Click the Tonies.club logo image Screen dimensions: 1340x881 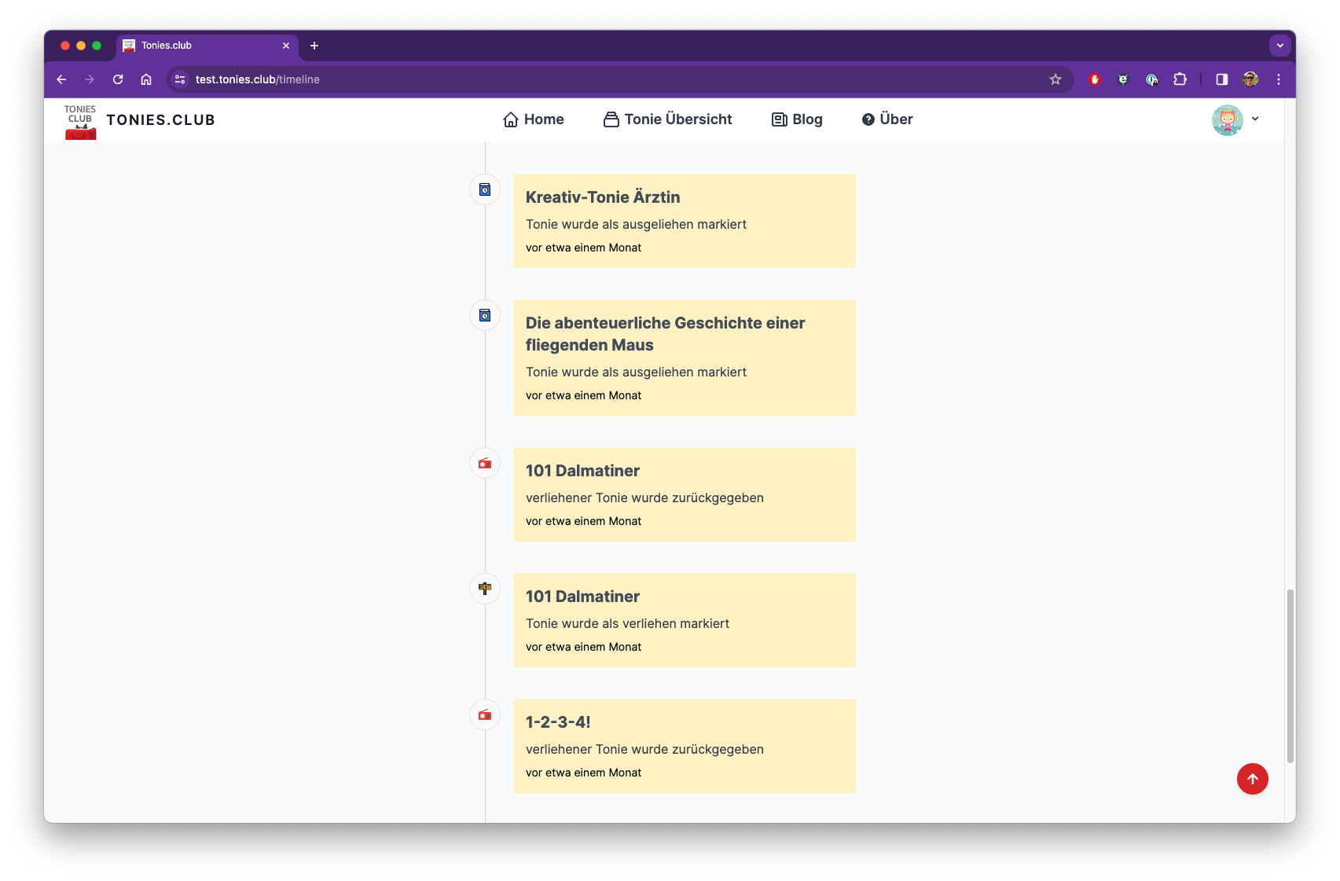[80, 121]
